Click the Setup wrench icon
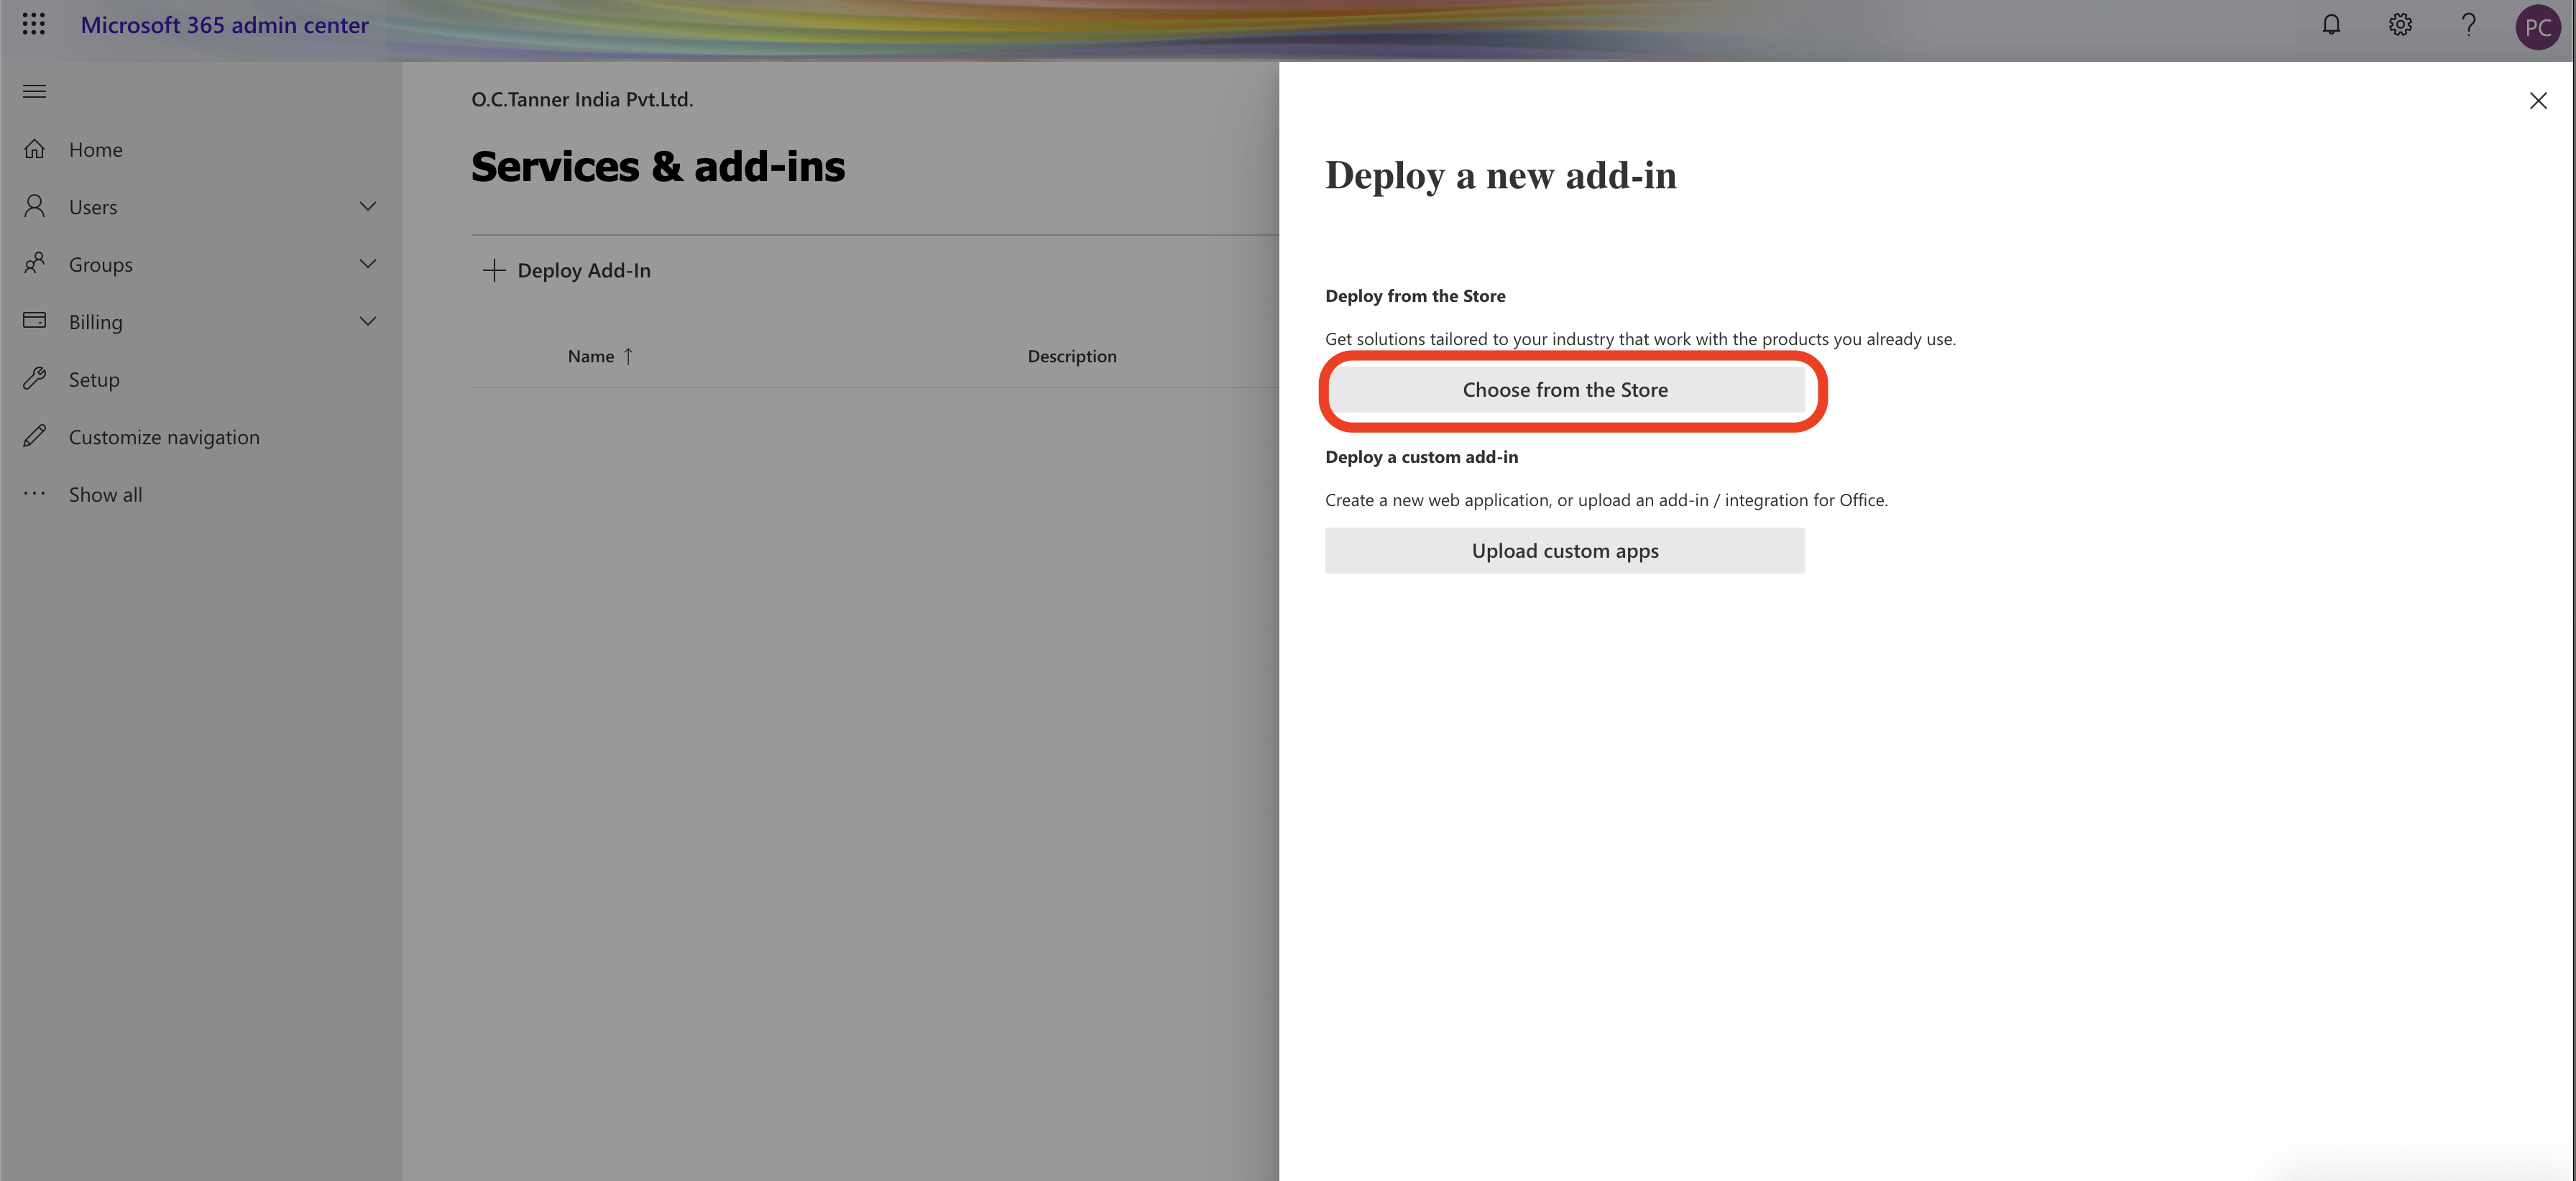This screenshot has width=2576, height=1181. (34, 379)
